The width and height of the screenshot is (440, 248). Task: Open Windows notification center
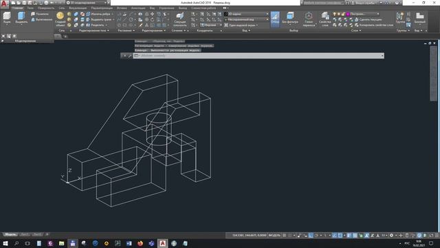(431, 243)
